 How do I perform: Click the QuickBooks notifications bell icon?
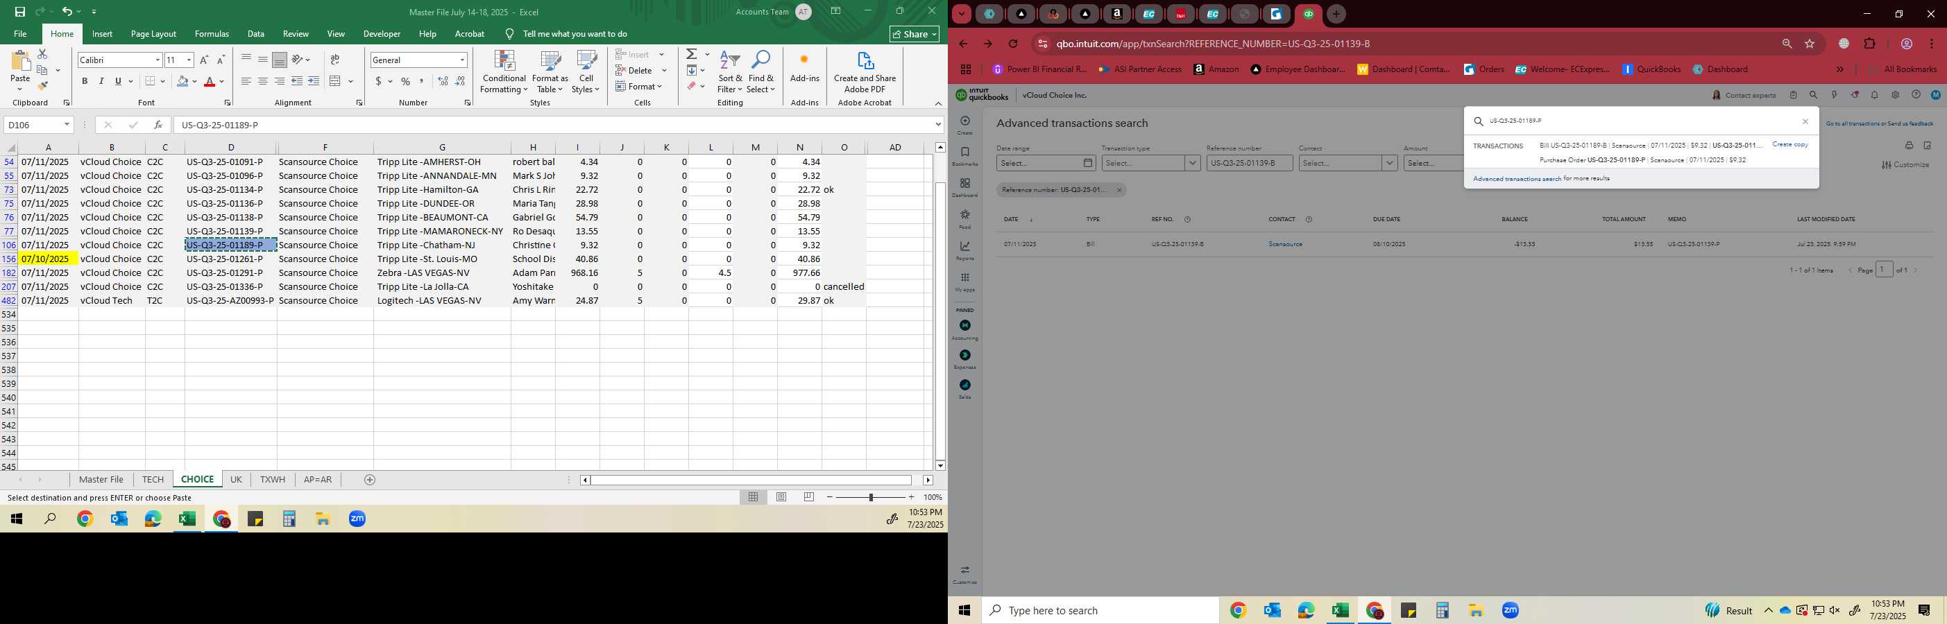click(1874, 95)
